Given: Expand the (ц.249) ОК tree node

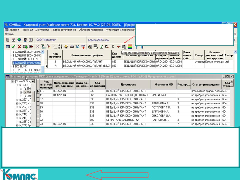Looking at the screenshot, I should [x=17, y=118].
